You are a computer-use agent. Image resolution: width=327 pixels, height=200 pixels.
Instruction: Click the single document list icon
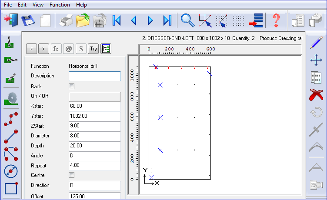pos(298,20)
